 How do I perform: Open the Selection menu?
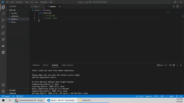tap(19, 2)
